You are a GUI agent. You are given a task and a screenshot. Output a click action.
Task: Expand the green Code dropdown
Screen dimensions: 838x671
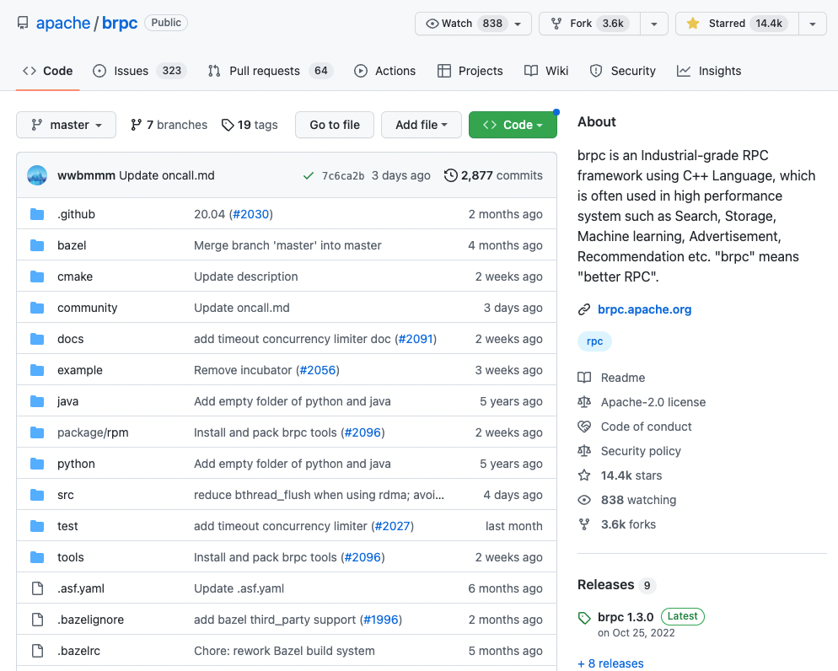coord(513,124)
